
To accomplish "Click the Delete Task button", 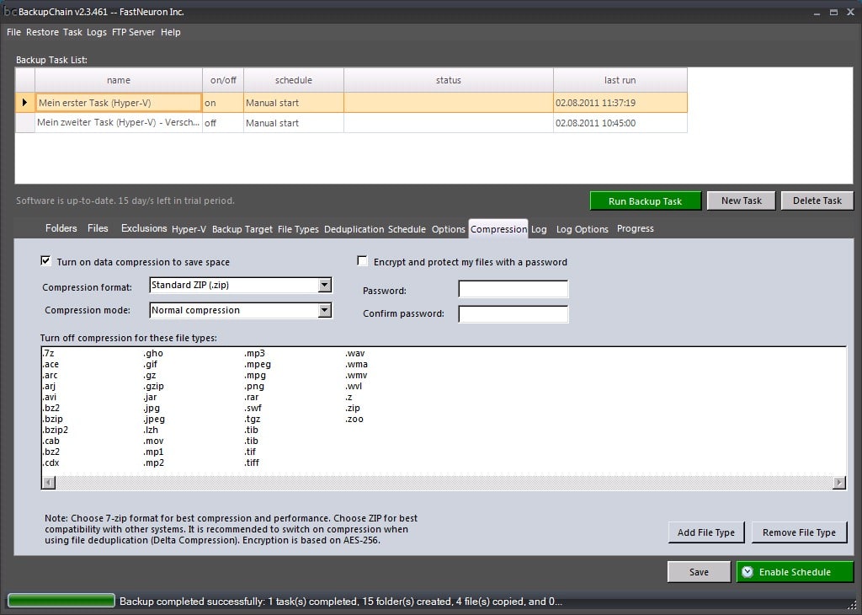I will (817, 201).
